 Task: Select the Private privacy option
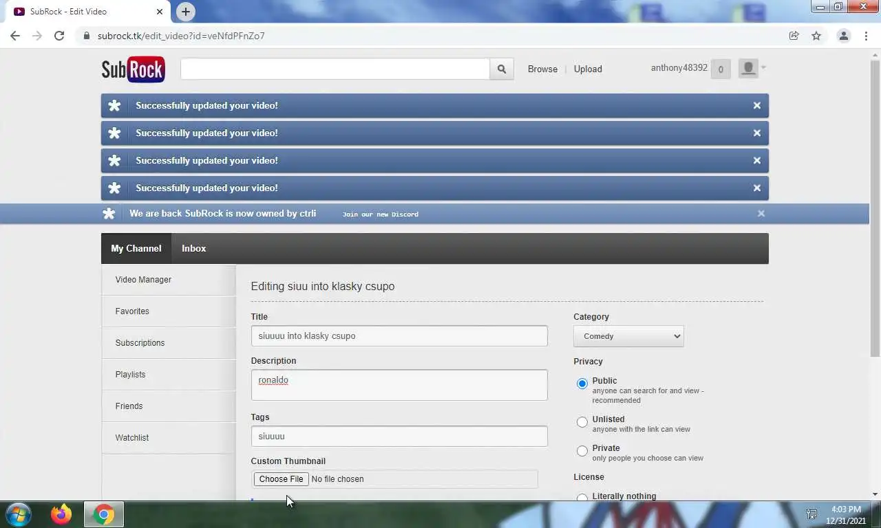[x=582, y=451]
